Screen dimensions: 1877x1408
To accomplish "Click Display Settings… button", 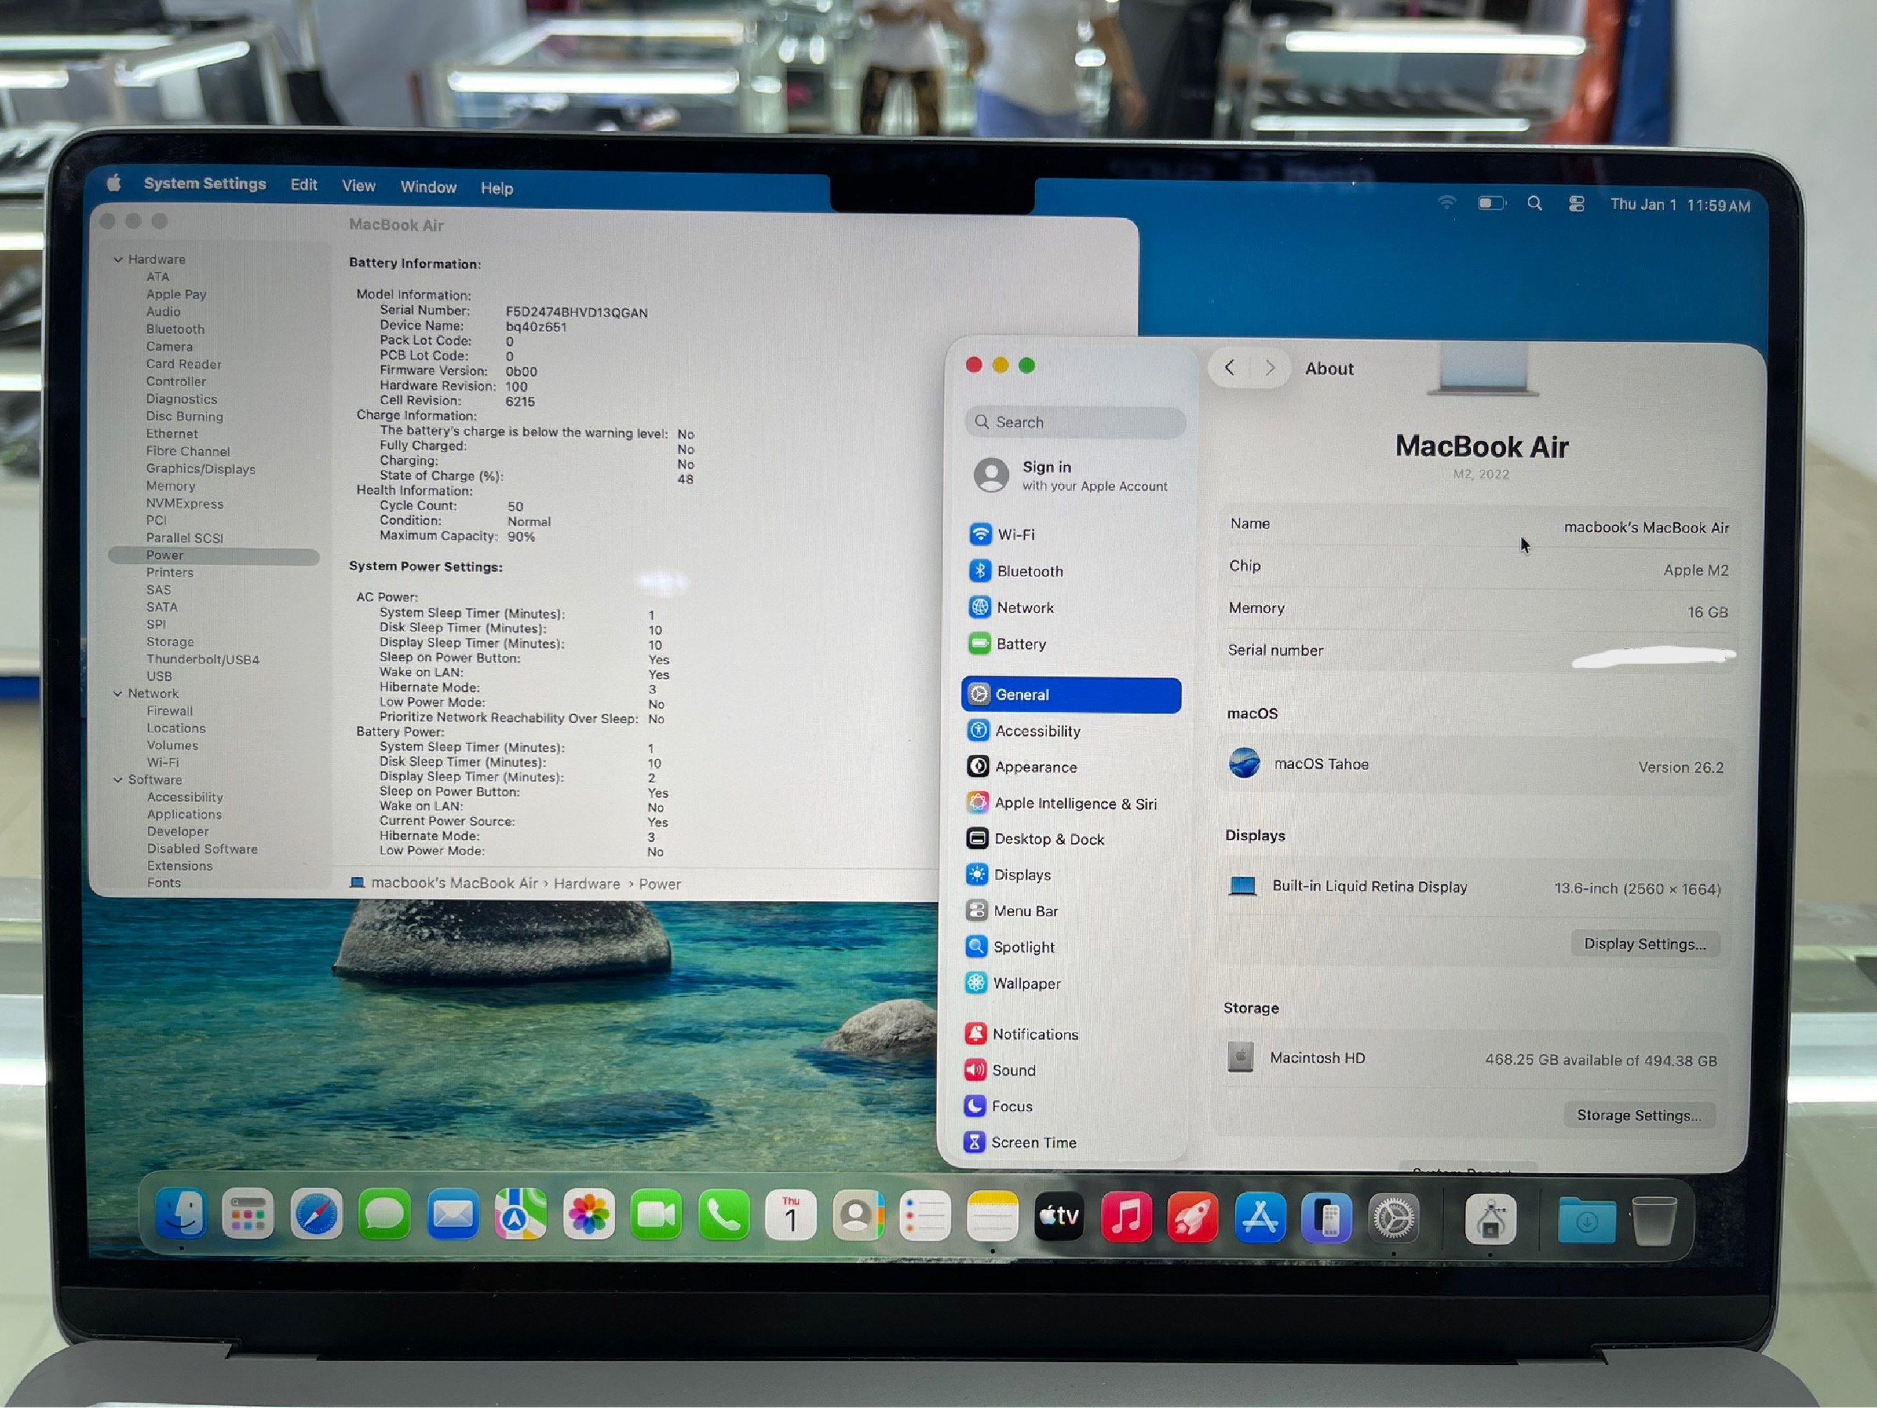I will click(x=1645, y=944).
